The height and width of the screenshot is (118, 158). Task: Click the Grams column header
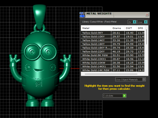[118, 28]
